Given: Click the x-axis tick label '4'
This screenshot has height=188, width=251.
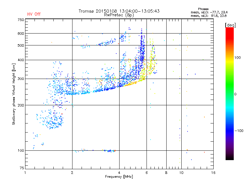Looking at the screenshot, I should coord(119,173).
